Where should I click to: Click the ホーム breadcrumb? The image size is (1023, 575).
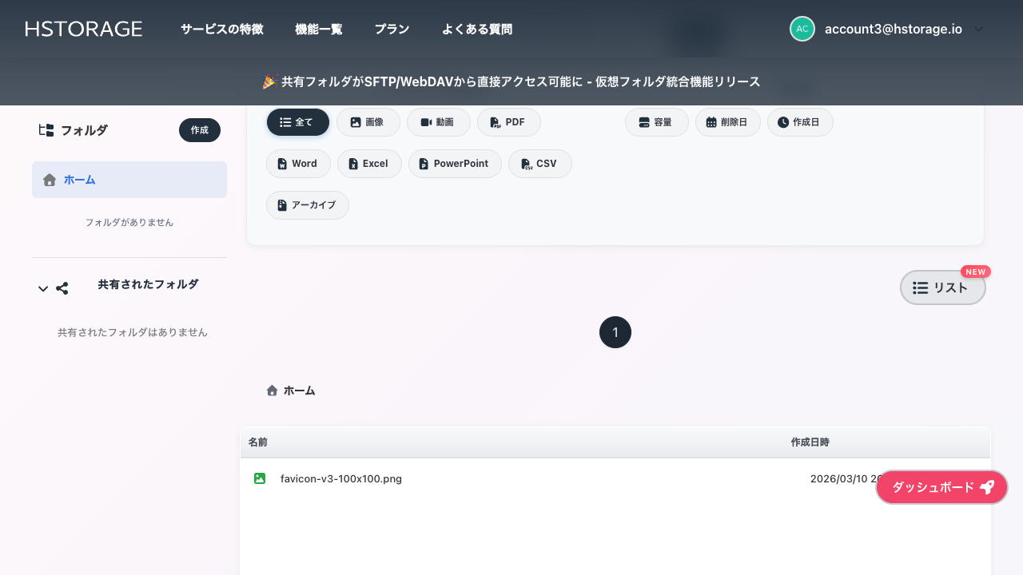[300, 391]
